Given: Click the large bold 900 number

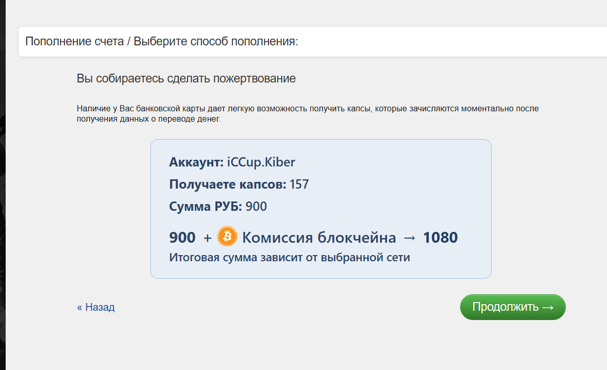Looking at the screenshot, I should [x=182, y=237].
